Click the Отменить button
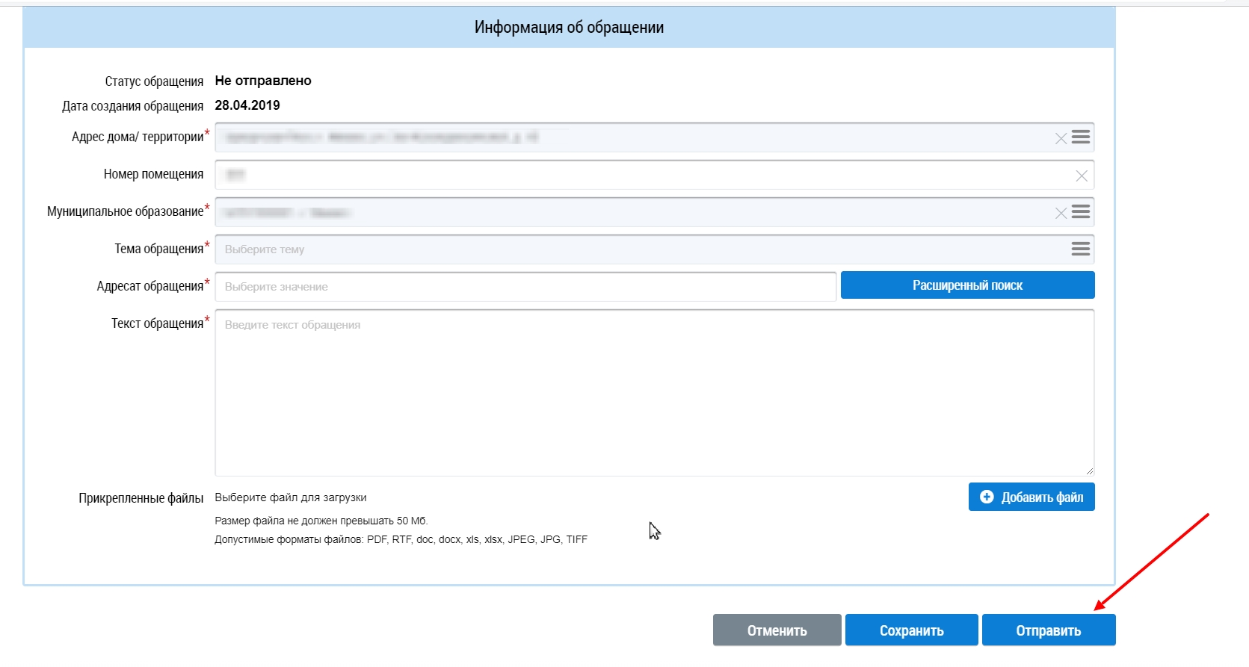This screenshot has height=667, width=1249. click(x=777, y=630)
